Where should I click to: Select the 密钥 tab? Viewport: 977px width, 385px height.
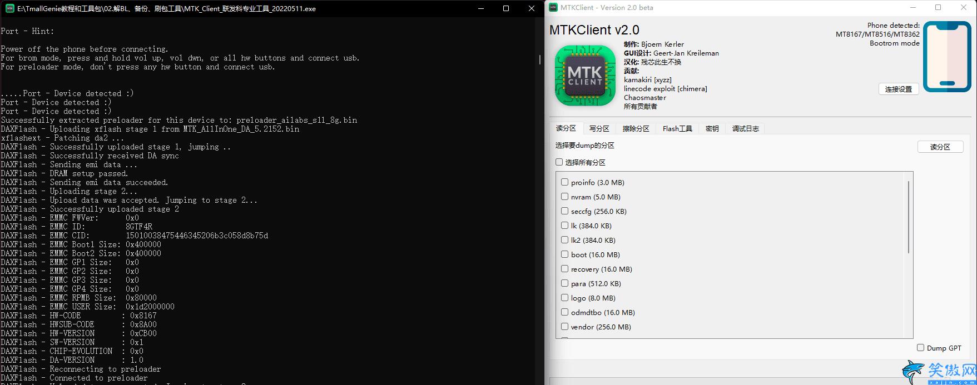(712, 128)
